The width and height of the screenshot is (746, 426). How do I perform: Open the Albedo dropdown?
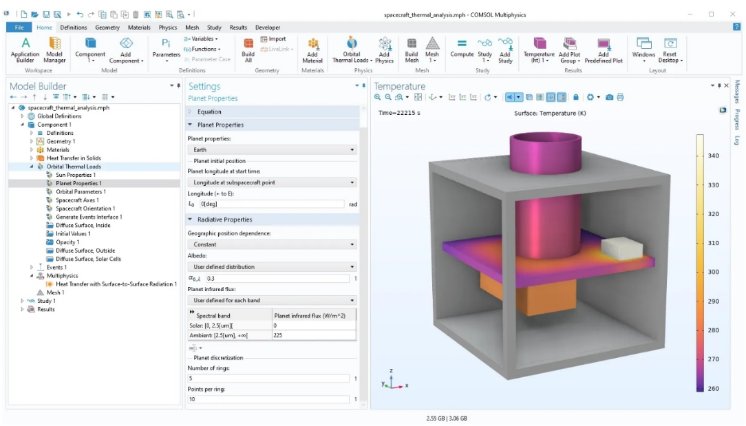[x=272, y=266]
